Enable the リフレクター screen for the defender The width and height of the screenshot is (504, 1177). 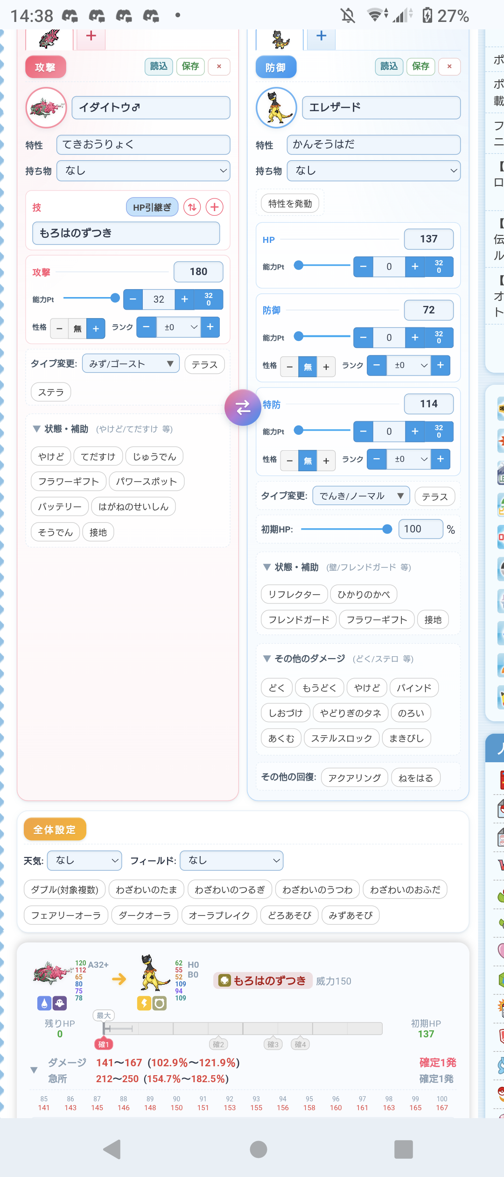click(294, 595)
